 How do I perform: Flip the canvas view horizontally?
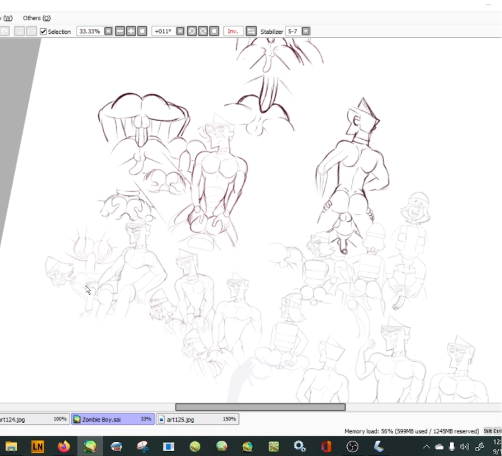[251, 31]
